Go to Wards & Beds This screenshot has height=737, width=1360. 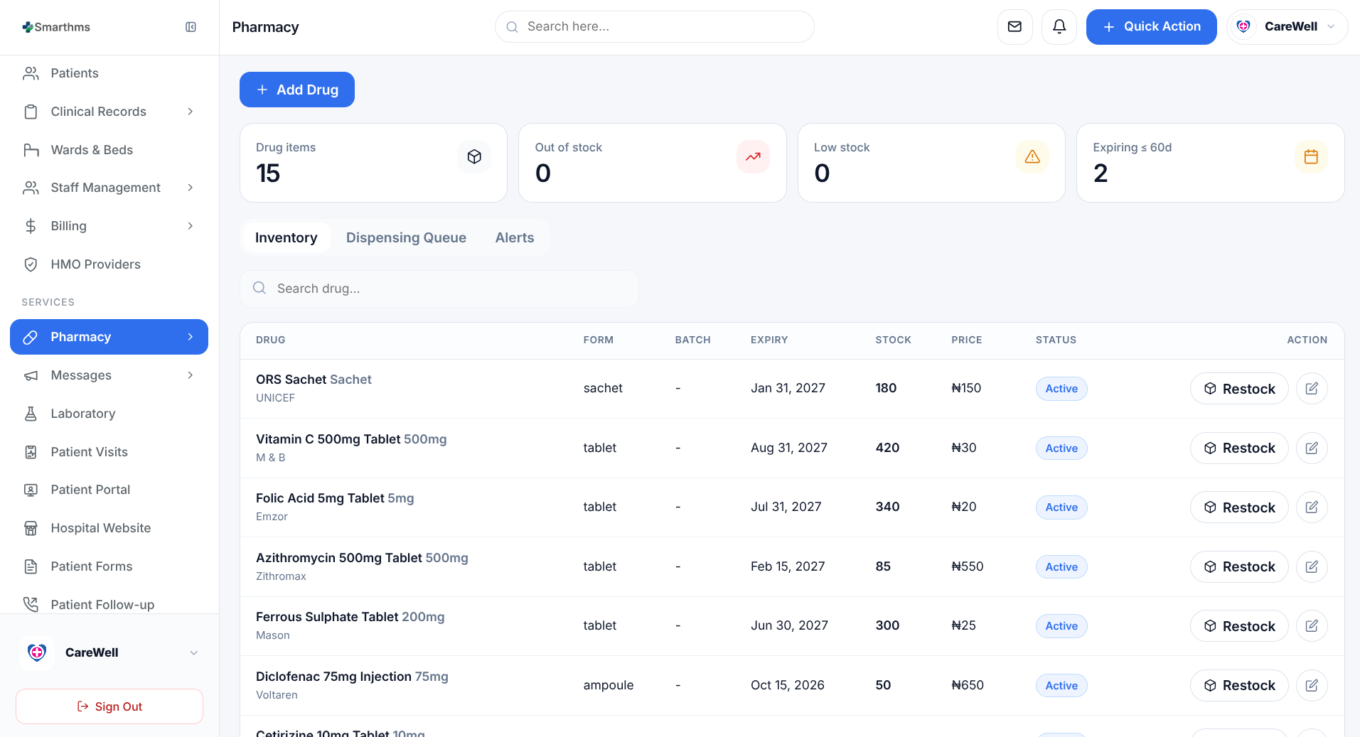pos(109,150)
